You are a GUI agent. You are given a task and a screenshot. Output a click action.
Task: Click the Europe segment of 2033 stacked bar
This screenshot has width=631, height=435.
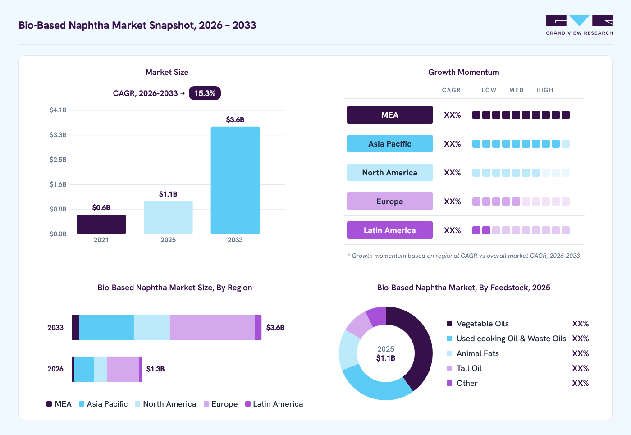(212, 327)
